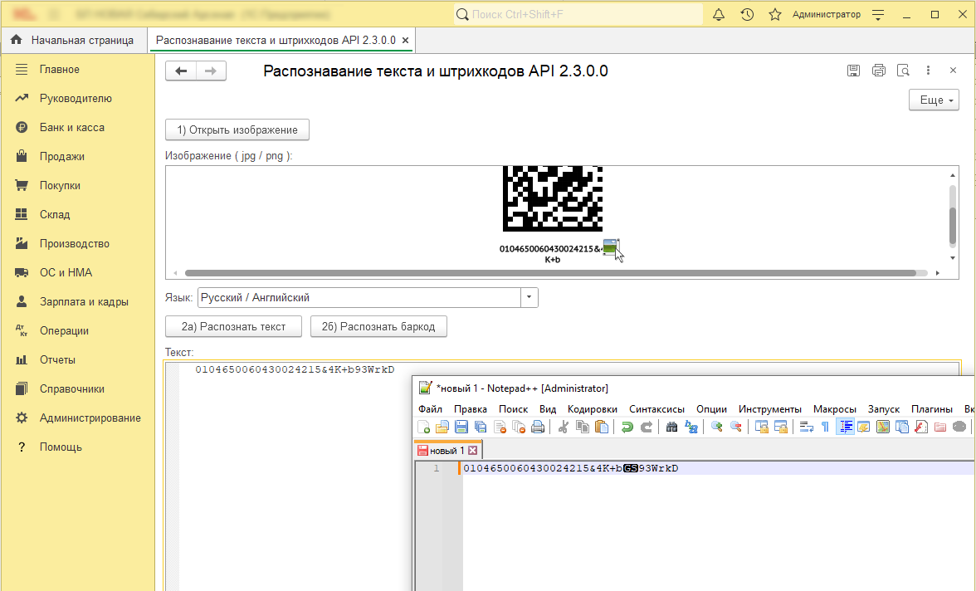Switch to Начальная страница tab
Image resolution: width=976 pixels, height=591 pixels.
[x=73, y=40]
